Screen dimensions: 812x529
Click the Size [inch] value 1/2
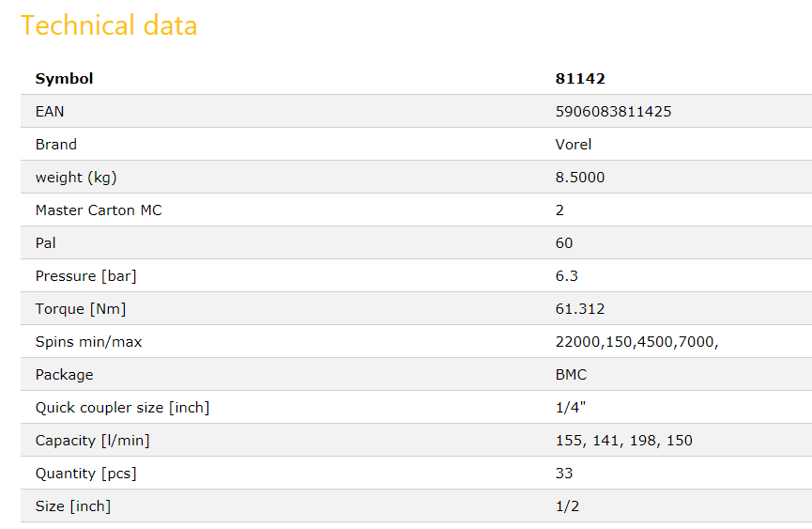[568, 506]
